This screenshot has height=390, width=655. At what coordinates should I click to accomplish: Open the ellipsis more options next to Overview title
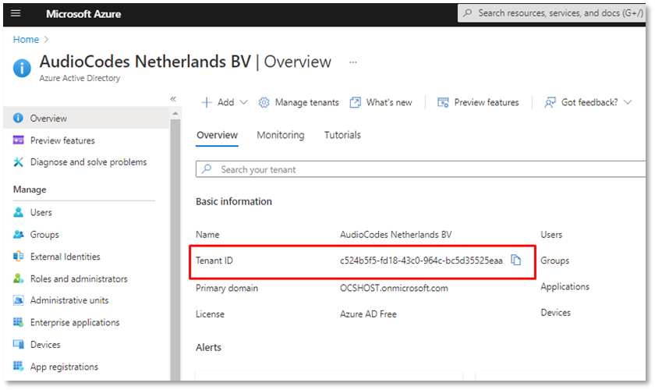pos(353,62)
